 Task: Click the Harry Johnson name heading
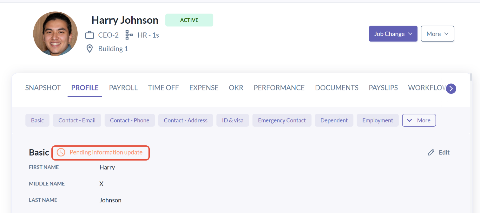point(125,20)
